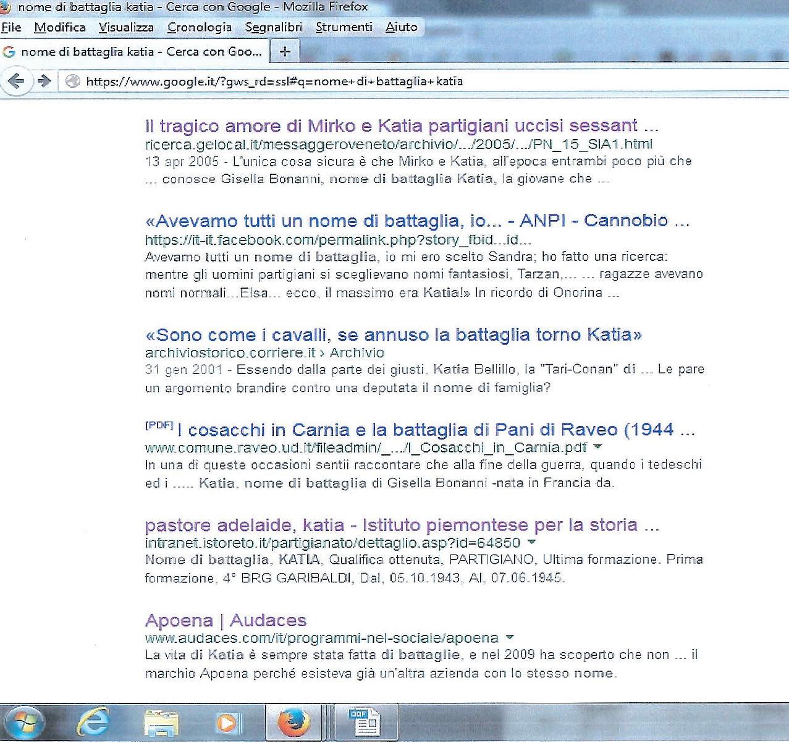789x743 pixels.
Task: Open the File menu
Action: click(11, 27)
